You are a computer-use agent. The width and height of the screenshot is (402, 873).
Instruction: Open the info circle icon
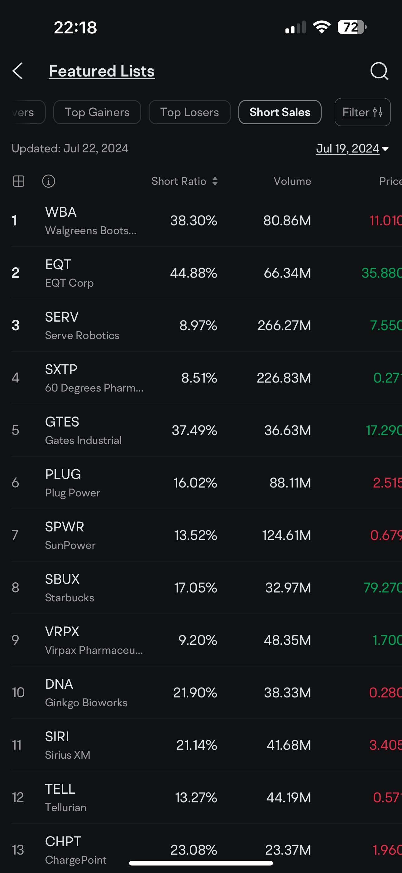point(48,181)
